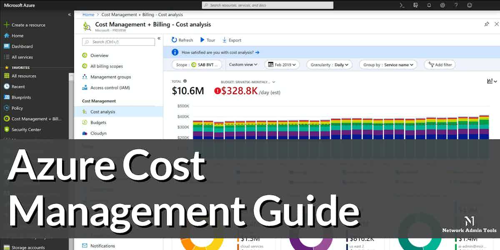Open Feb 2019 date dropdown

click(282, 65)
